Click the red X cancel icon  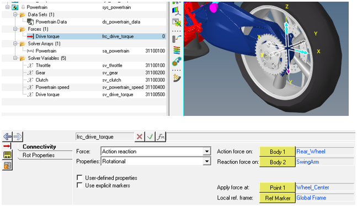[x=140, y=137]
